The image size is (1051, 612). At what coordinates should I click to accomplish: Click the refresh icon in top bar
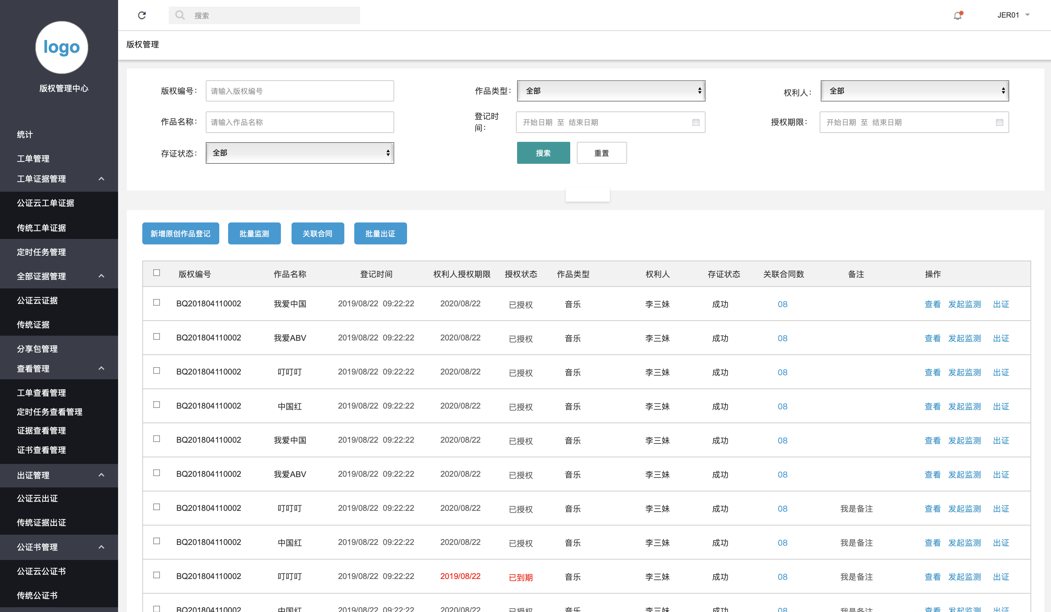pos(142,15)
